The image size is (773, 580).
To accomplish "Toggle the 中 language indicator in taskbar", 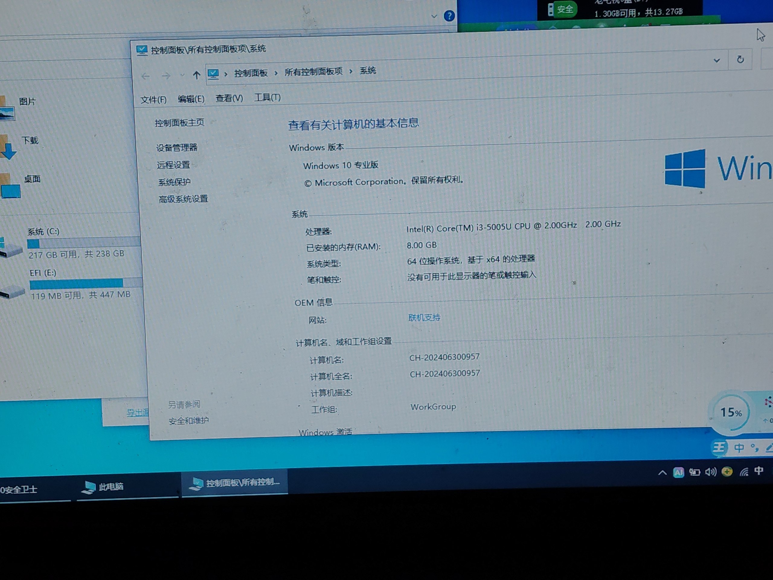I will (759, 471).
